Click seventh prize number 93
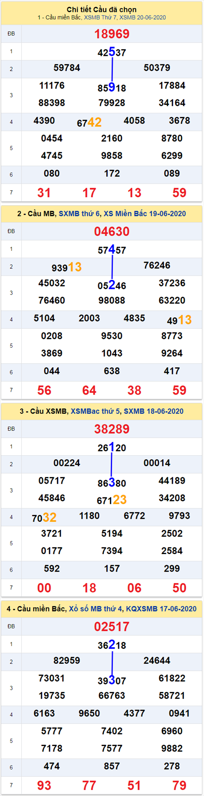This screenshot has height=796, width=204. [44, 785]
